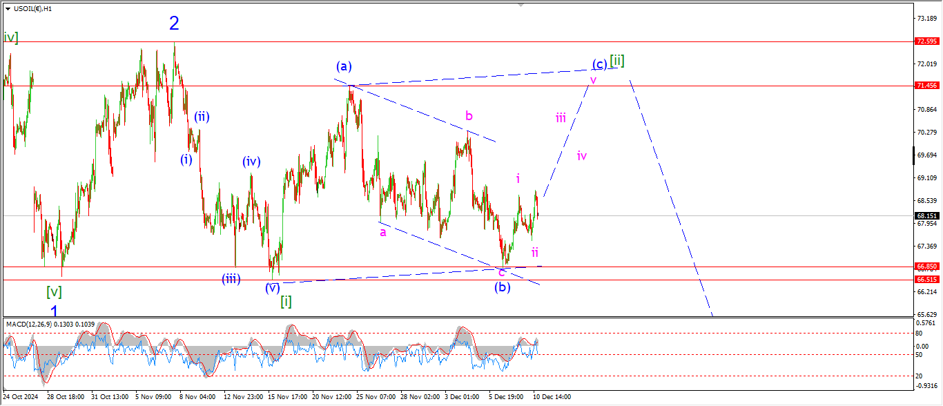Select the blue (v) wave label
The height and width of the screenshot is (406, 943).
[x=273, y=287]
